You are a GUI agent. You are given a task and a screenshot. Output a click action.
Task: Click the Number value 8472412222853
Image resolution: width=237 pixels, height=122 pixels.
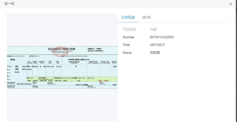click(162, 37)
